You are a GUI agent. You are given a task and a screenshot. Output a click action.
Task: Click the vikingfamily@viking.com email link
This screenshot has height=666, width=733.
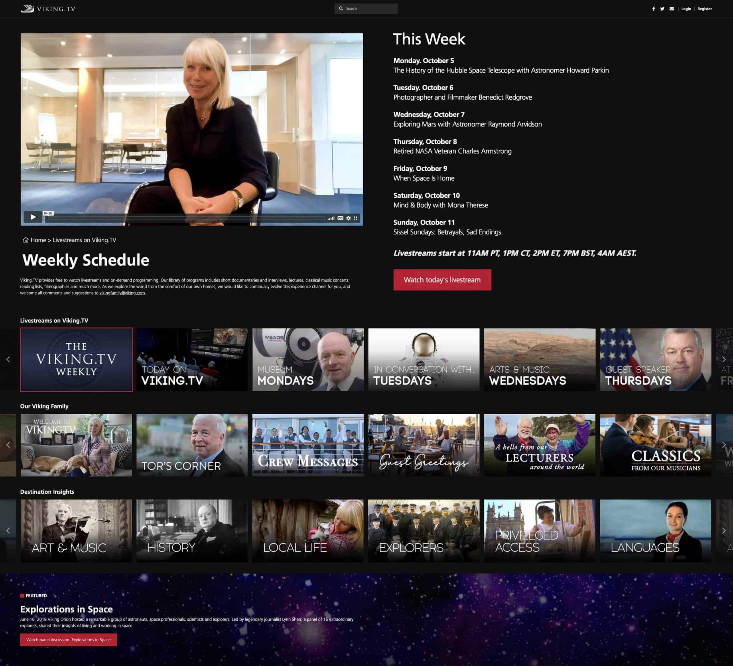tap(122, 293)
